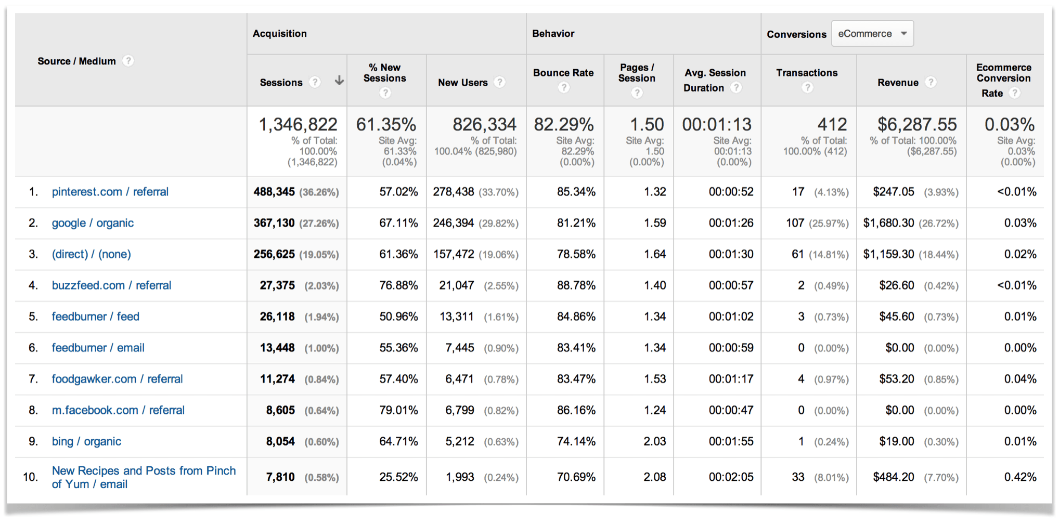Image resolution: width=1059 pixels, height=525 pixels.
Task: Click the Sessions help icon
Action: (316, 82)
